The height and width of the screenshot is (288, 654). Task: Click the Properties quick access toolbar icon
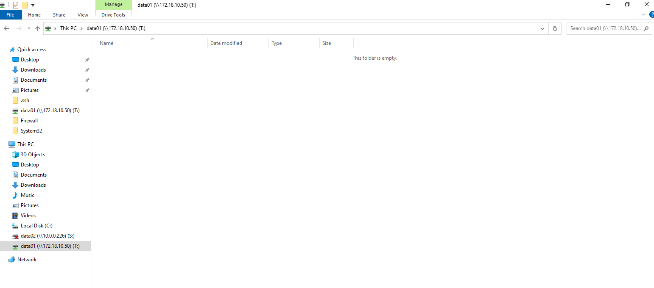[x=16, y=5]
